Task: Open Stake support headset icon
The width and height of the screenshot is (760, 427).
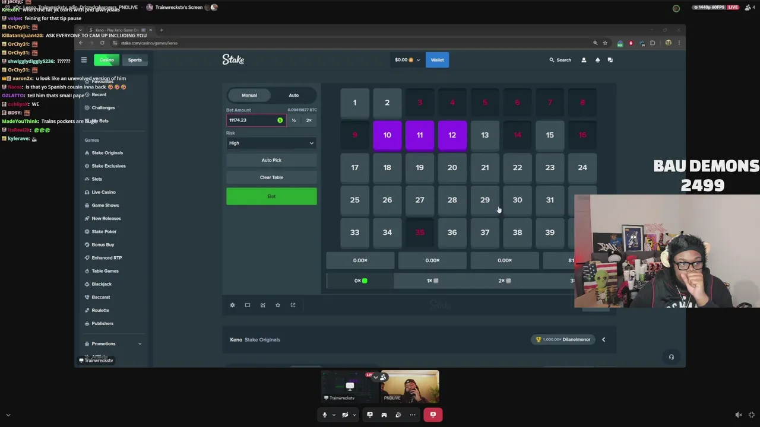Action: 671,357
